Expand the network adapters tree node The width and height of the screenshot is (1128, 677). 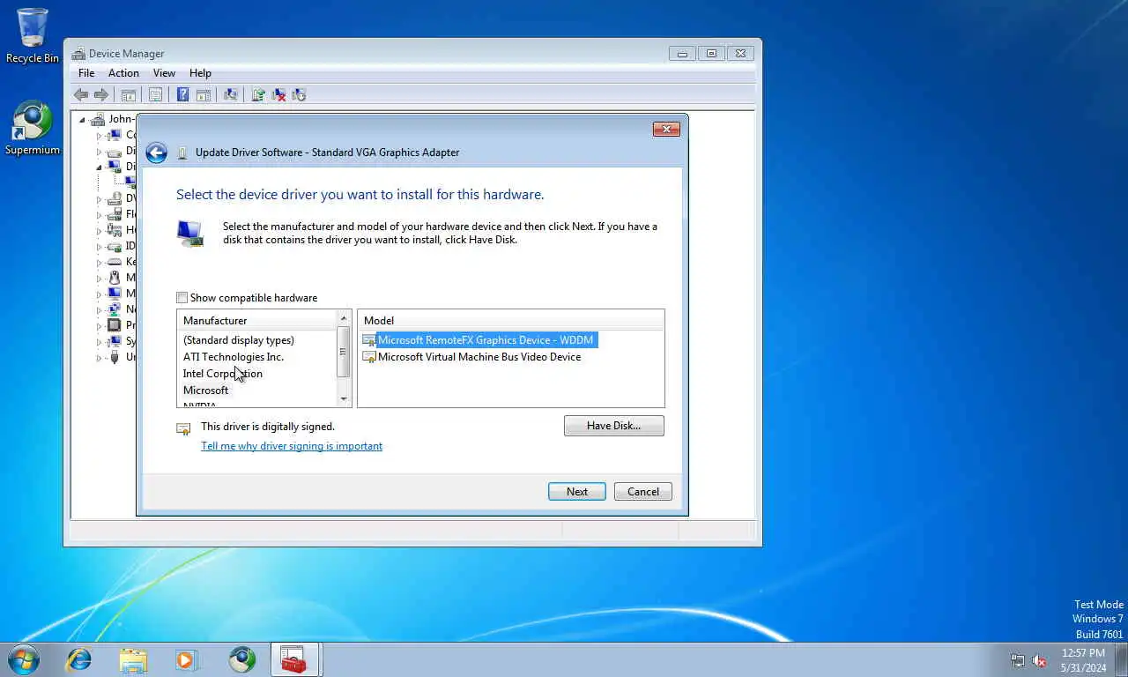(99, 309)
